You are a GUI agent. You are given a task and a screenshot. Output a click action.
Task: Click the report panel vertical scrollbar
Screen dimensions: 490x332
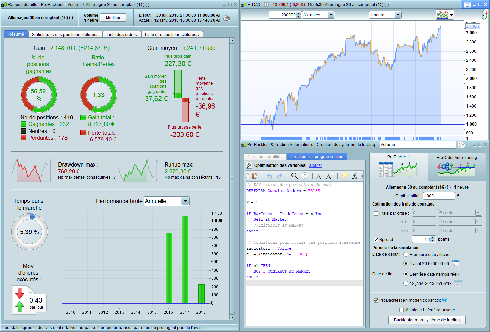tap(232, 179)
